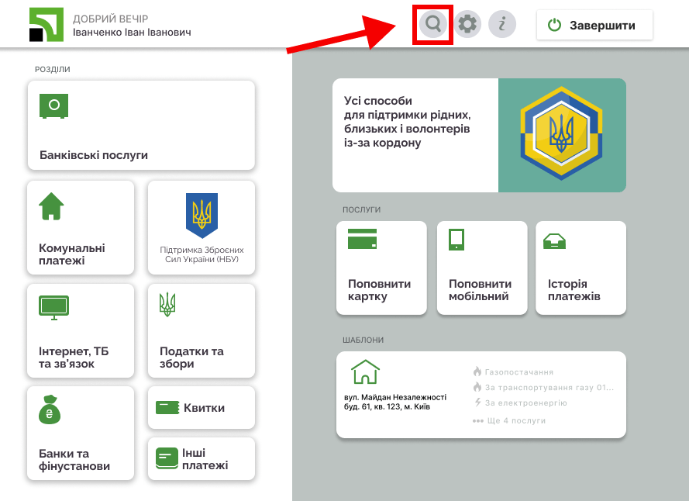Click the blue trident shield icon
The height and width of the screenshot is (501, 689).
202,216
